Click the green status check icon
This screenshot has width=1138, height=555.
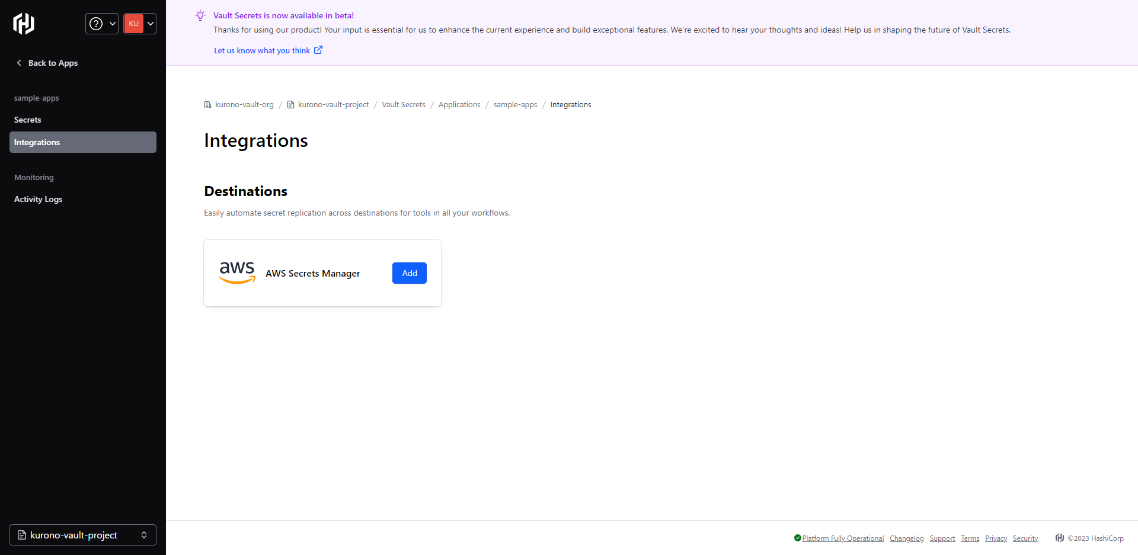798,538
